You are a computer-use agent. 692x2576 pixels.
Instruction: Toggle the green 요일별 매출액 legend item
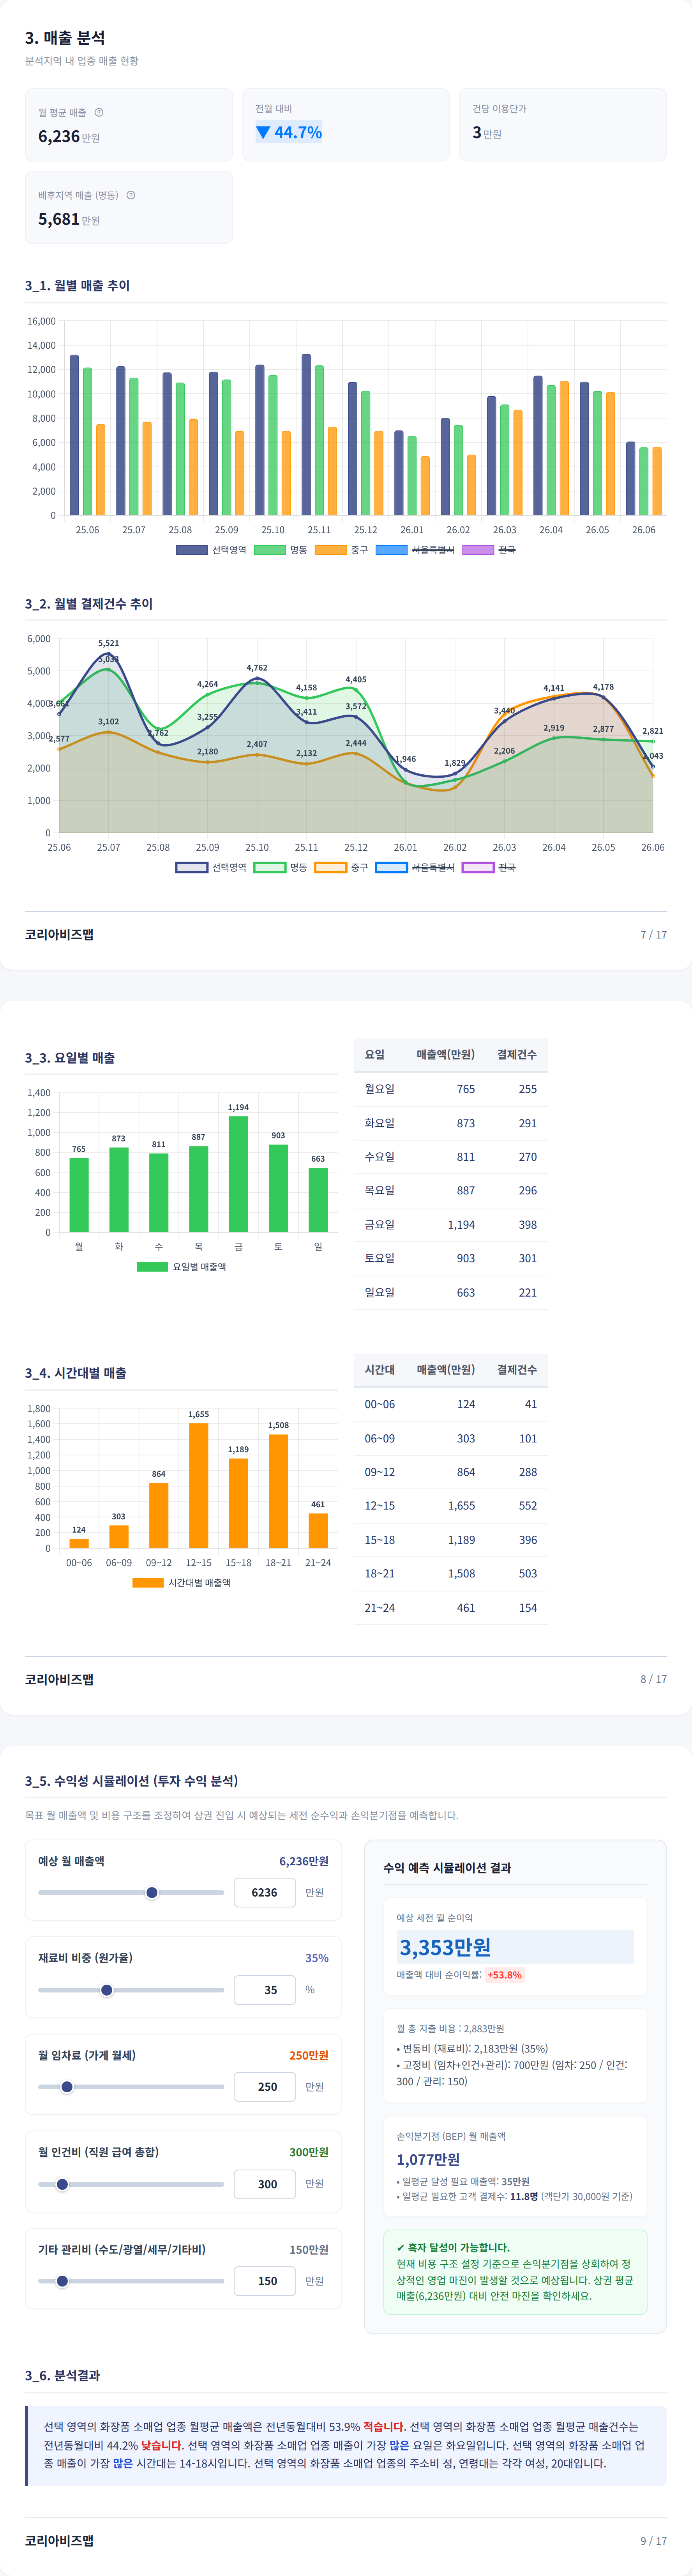tap(182, 1267)
